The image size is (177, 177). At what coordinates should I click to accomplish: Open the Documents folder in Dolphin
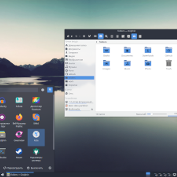[x=127, y=52]
